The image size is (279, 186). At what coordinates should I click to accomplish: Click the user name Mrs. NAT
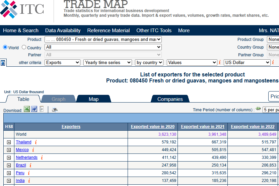(269, 30)
